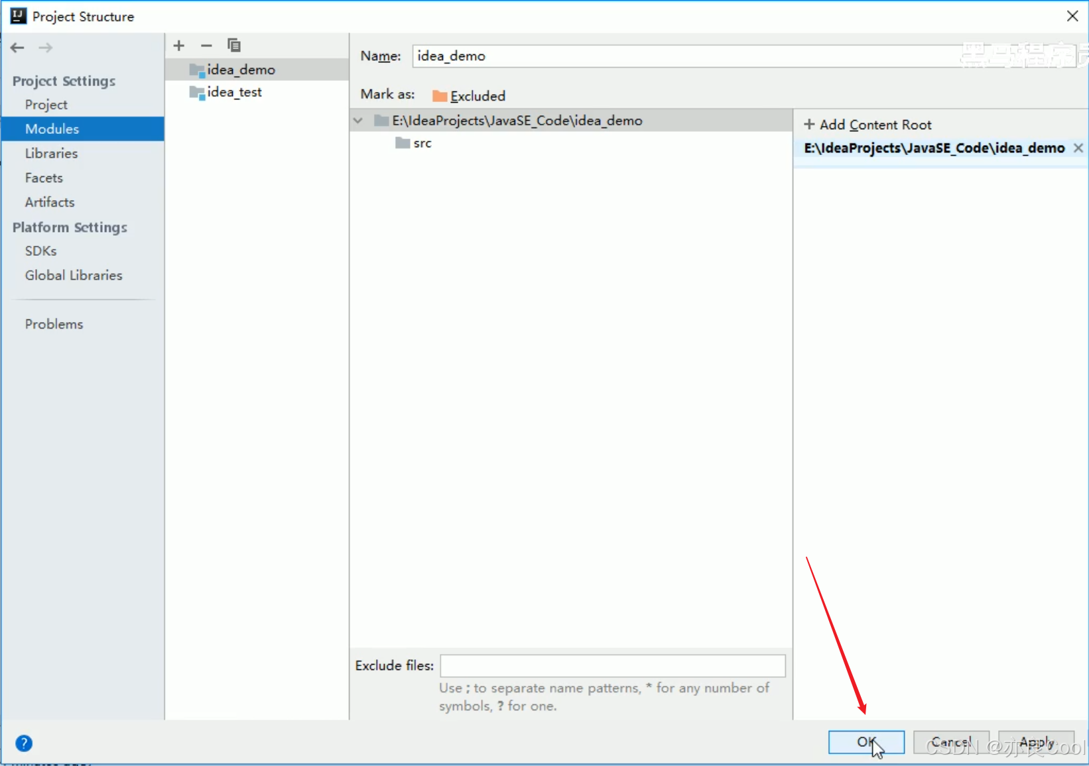Open Global Libraries settings
Screen dimensions: 1089x766
(x=74, y=275)
